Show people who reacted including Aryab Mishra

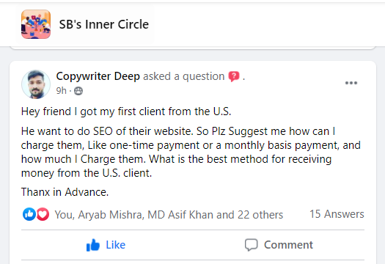pyautogui.click(x=169, y=215)
